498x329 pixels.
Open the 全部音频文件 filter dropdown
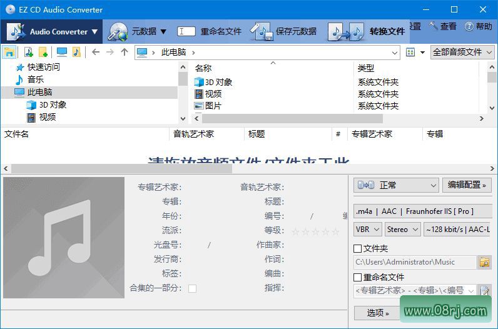[x=462, y=52]
